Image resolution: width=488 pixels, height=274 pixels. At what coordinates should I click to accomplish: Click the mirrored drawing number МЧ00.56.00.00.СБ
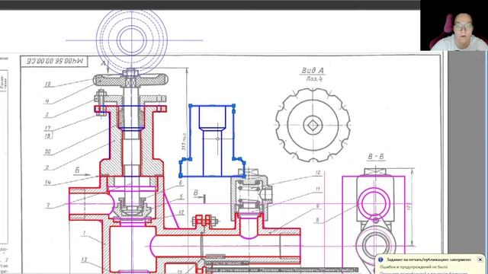tap(55, 61)
